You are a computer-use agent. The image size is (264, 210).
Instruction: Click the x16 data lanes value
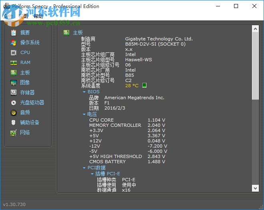tap(126, 190)
